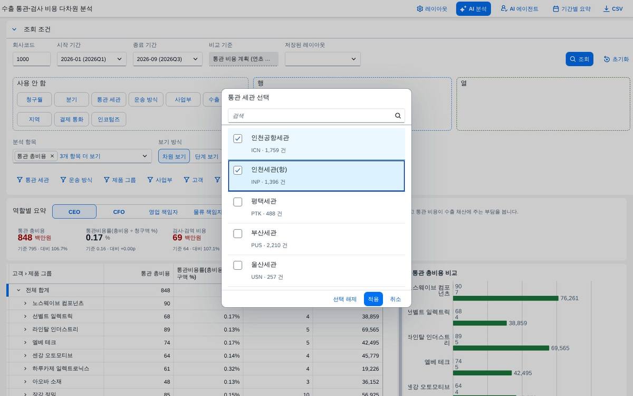Expand the 선벨트 일렉트릭 row
Screen dimensions: 633x396
point(25,316)
